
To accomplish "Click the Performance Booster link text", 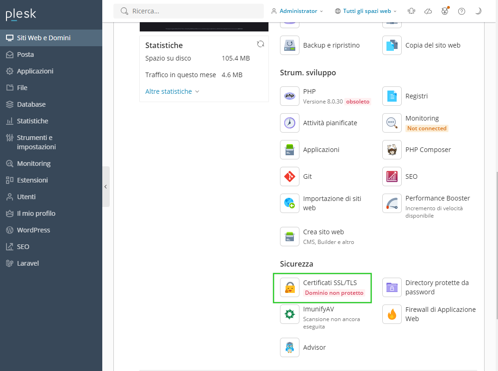I will click(x=438, y=198).
